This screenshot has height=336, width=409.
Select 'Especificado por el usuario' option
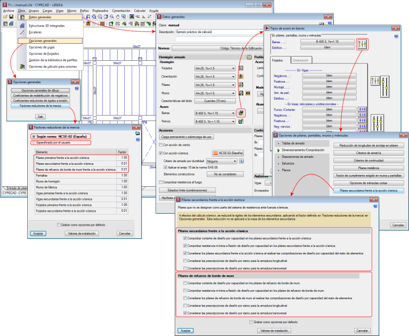32,142
